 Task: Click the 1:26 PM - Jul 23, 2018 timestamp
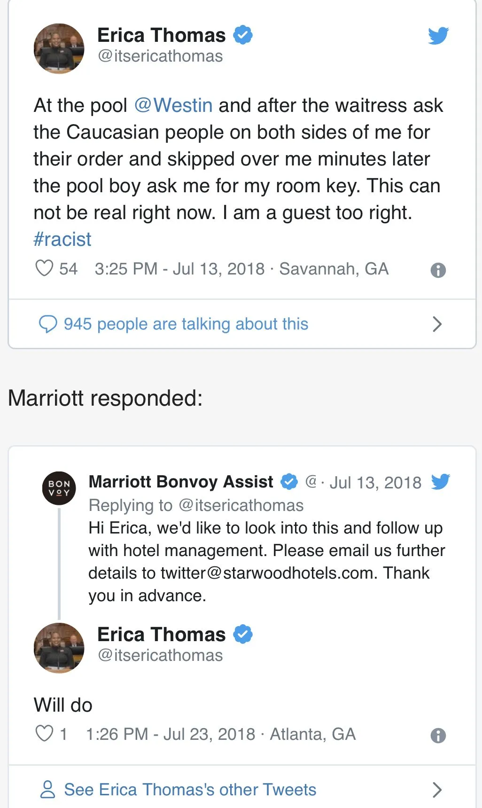point(171,734)
